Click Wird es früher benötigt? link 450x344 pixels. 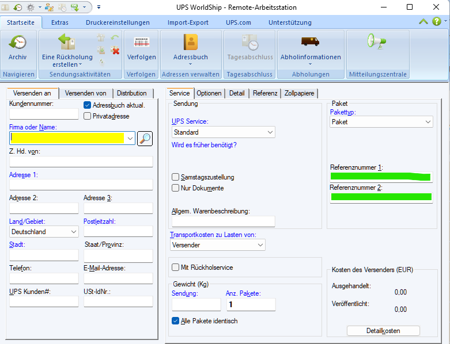click(x=204, y=145)
